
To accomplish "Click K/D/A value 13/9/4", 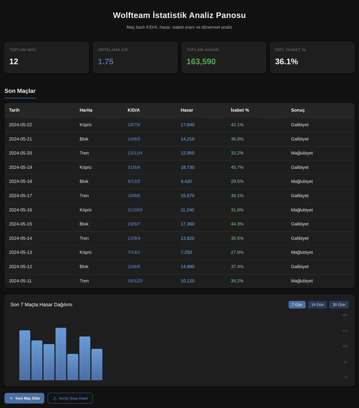I will (x=134, y=238).
